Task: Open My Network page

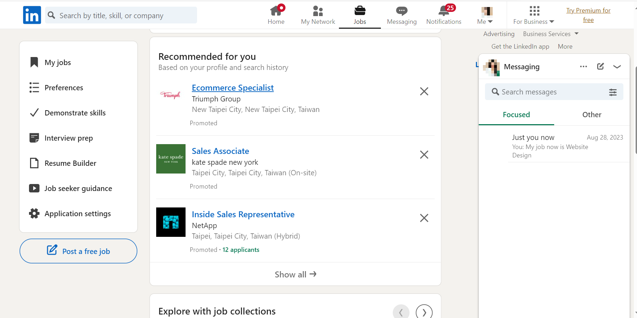Action: pos(318,15)
